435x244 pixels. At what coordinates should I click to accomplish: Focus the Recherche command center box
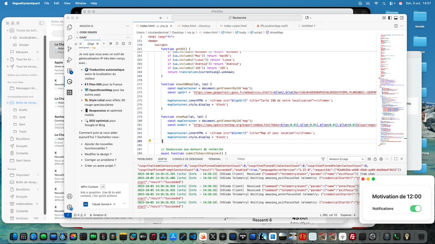click(x=237, y=18)
